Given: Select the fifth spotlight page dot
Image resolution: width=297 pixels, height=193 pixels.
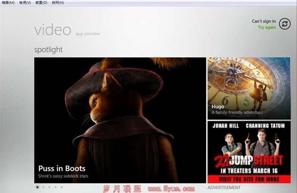Looking at the screenshot, I should (x=62, y=187).
